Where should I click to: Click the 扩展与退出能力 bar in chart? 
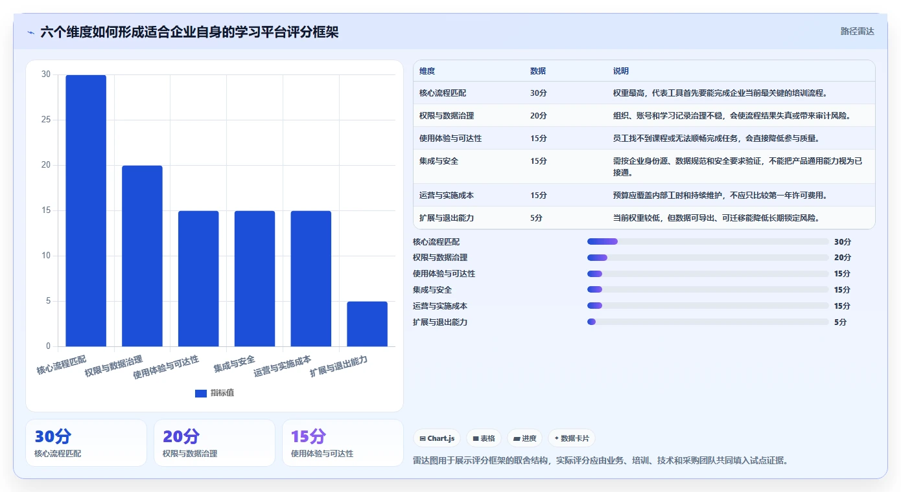coord(367,324)
